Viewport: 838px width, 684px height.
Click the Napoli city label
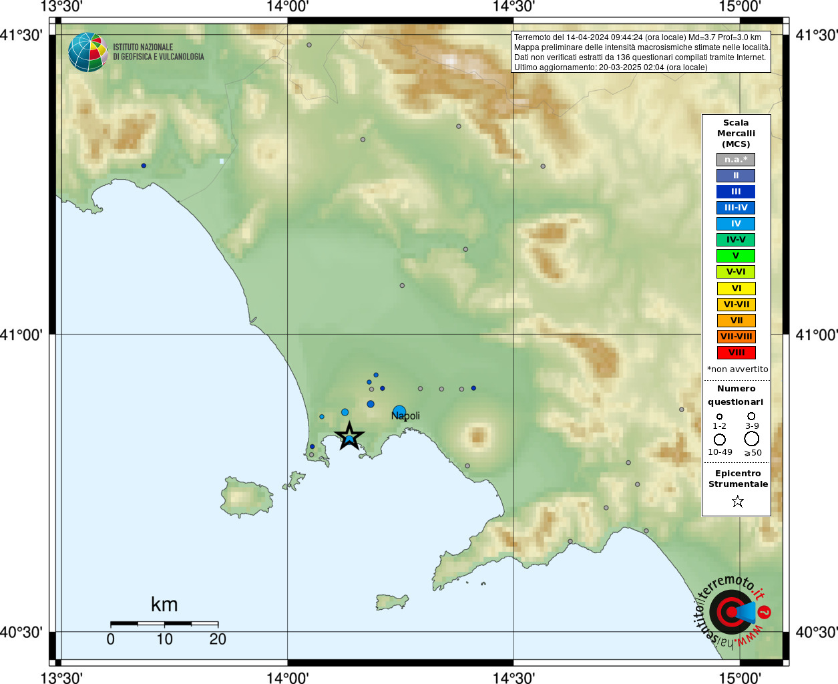(x=406, y=416)
